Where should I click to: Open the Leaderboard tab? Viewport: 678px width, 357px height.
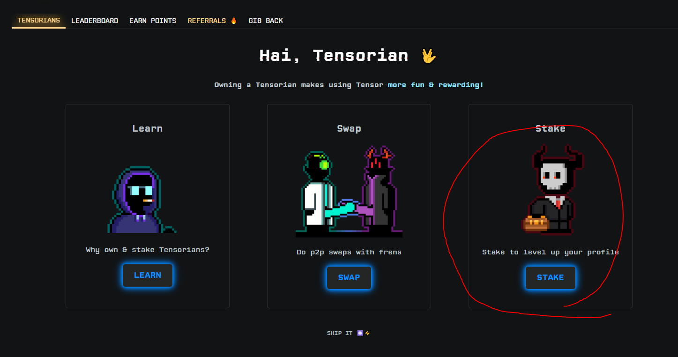pyautogui.click(x=95, y=21)
